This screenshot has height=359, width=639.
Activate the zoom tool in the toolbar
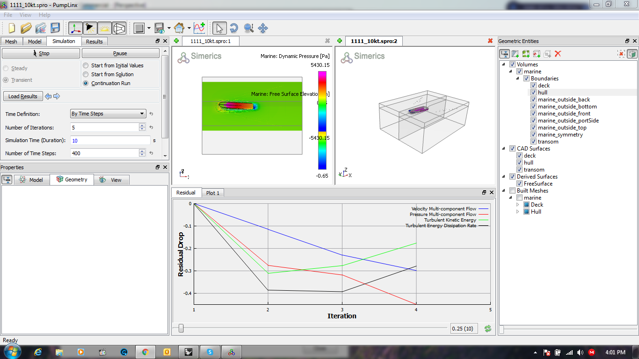248,28
